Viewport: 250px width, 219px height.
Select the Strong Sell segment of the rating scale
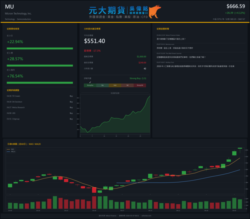140,85
